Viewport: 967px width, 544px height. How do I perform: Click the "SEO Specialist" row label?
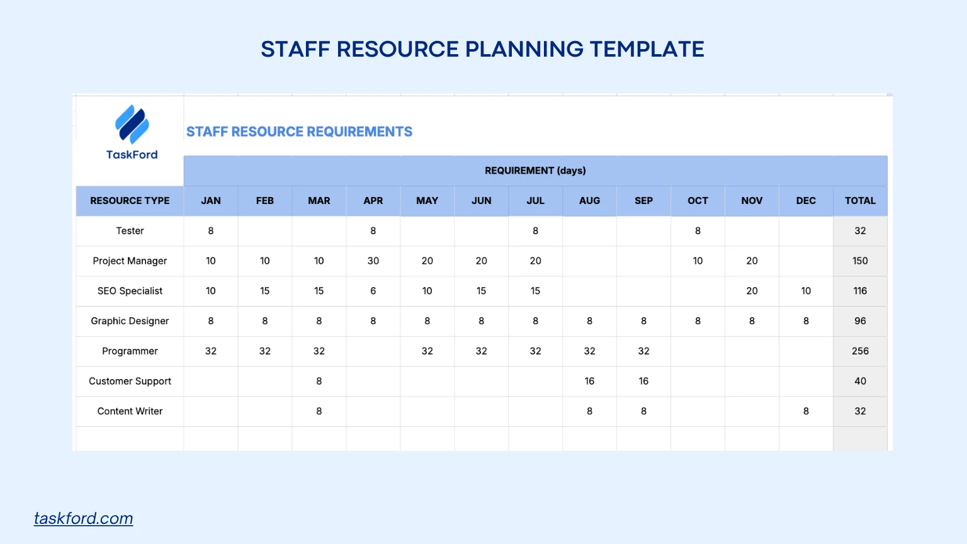click(130, 291)
